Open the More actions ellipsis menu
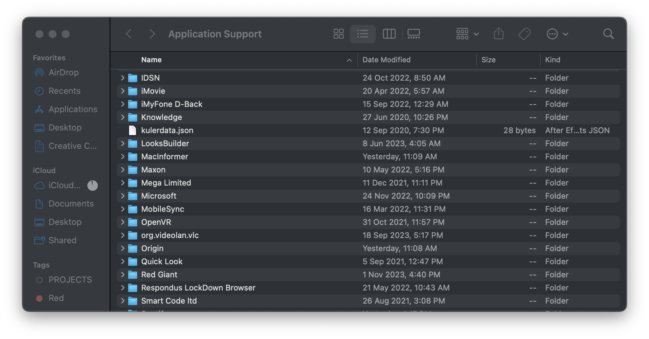This screenshot has width=649, height=339. point(557,34)
